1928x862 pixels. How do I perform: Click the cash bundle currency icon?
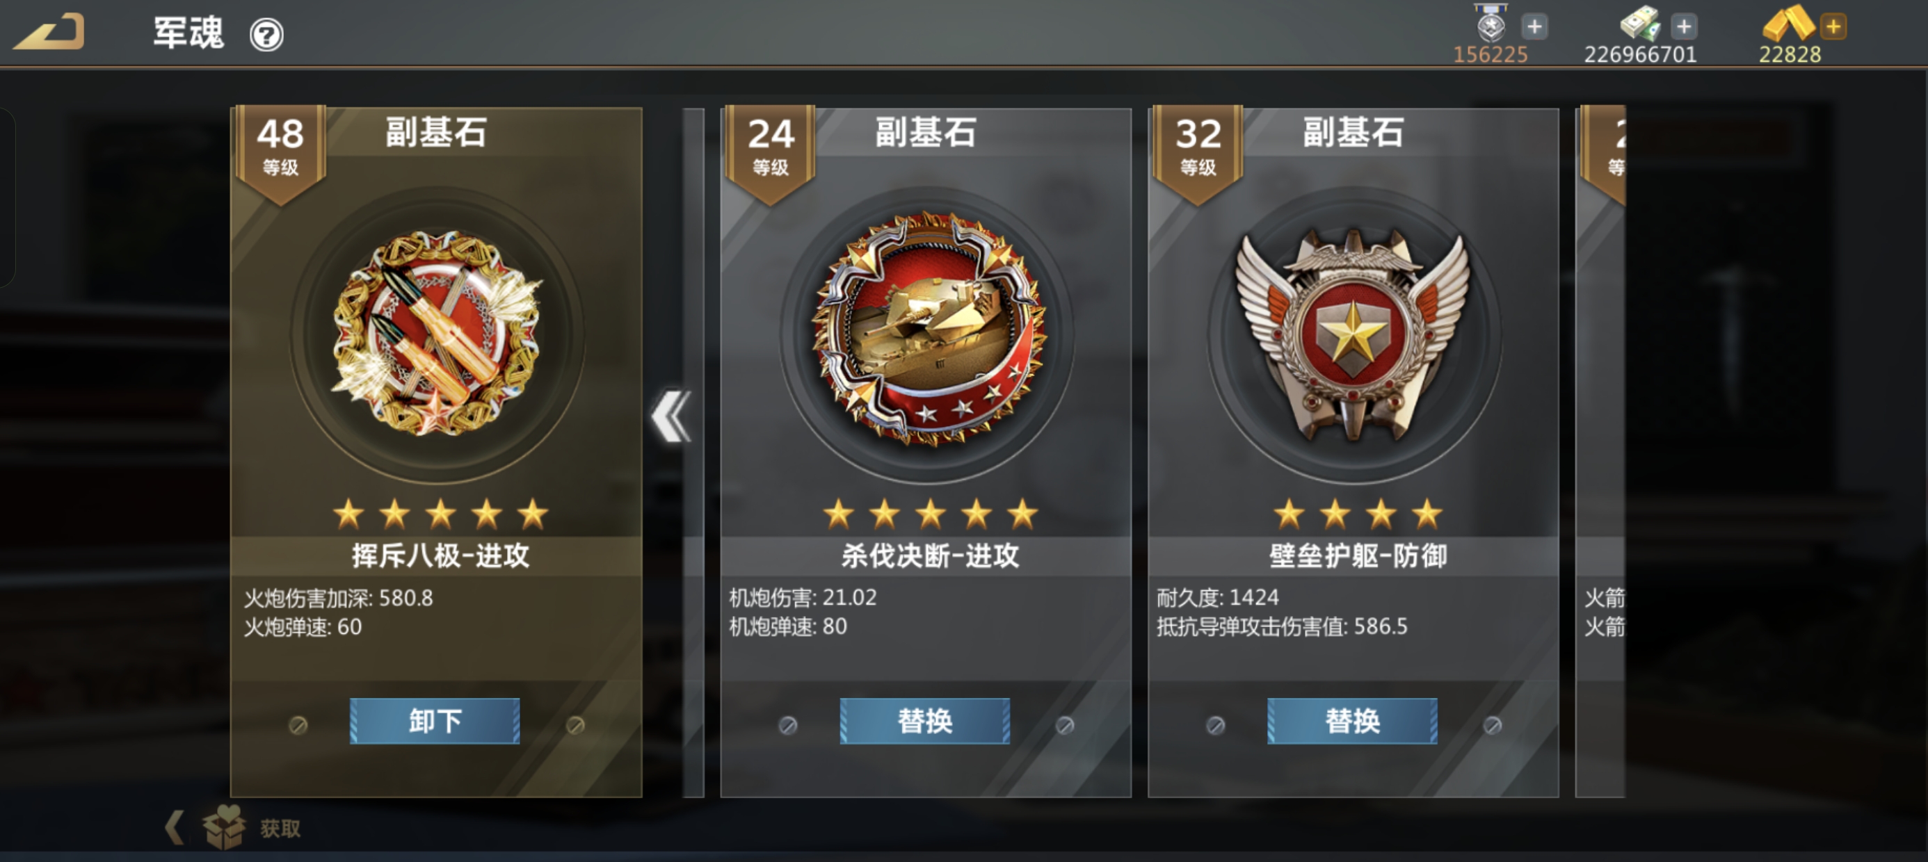coord(1639,23)
